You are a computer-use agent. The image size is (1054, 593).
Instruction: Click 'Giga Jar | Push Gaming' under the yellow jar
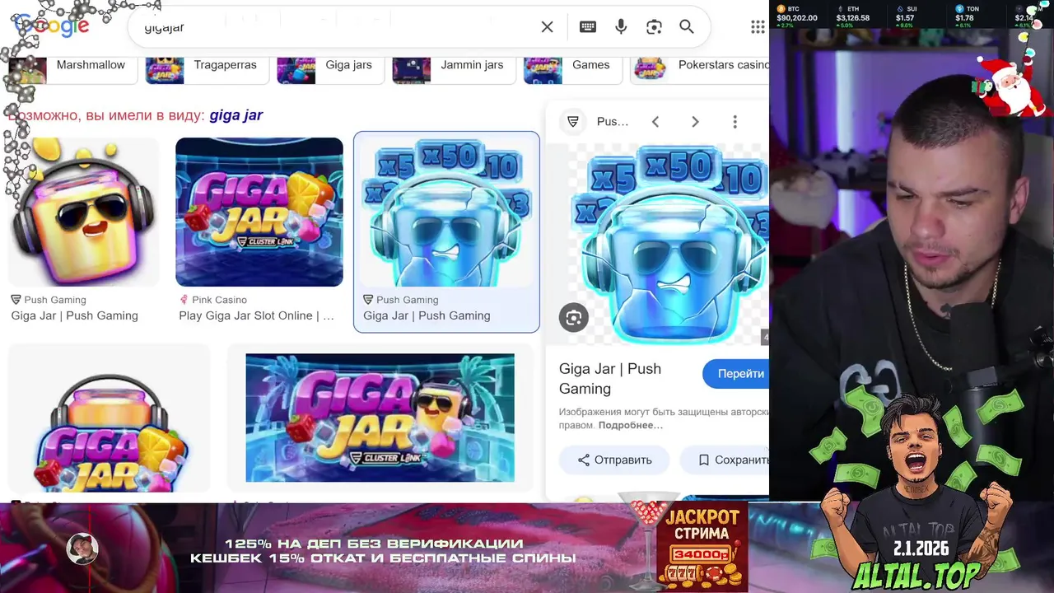point(74,315)
